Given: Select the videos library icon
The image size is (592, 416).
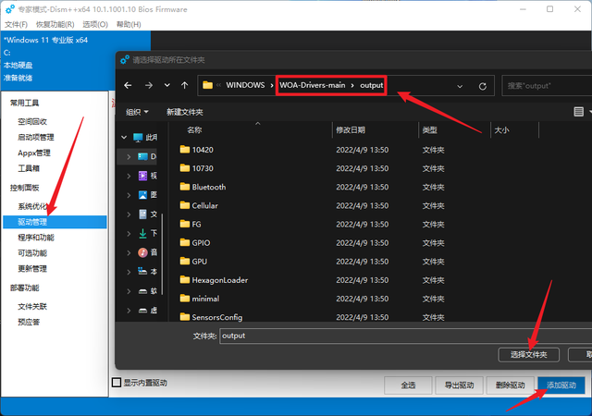Looking at the screenshot, I should (x=142, y=176).
